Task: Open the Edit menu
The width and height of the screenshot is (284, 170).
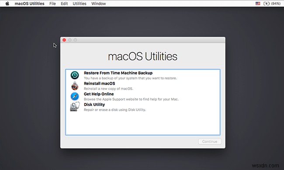Action: [x=64, y=3]
